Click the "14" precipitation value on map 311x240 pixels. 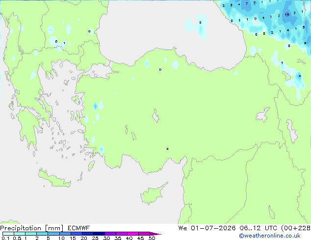[x=287, y=15]
